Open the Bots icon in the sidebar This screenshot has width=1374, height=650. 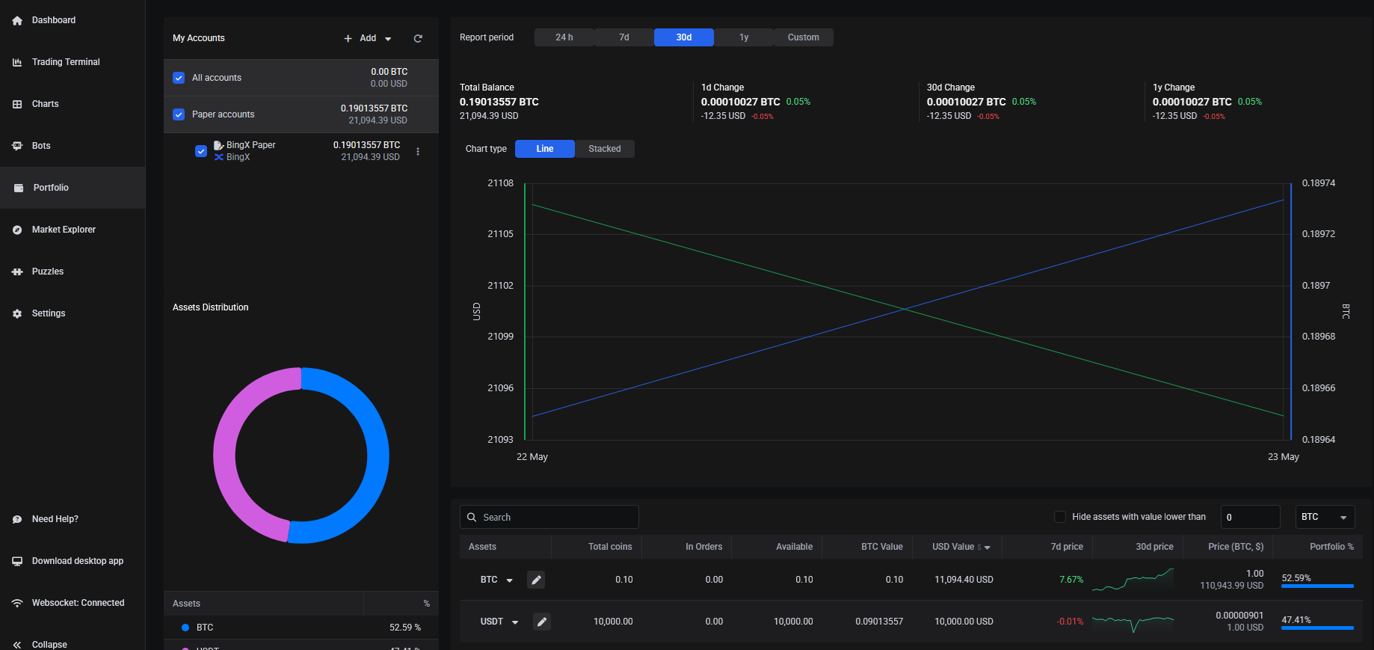(x=17, y=146)
